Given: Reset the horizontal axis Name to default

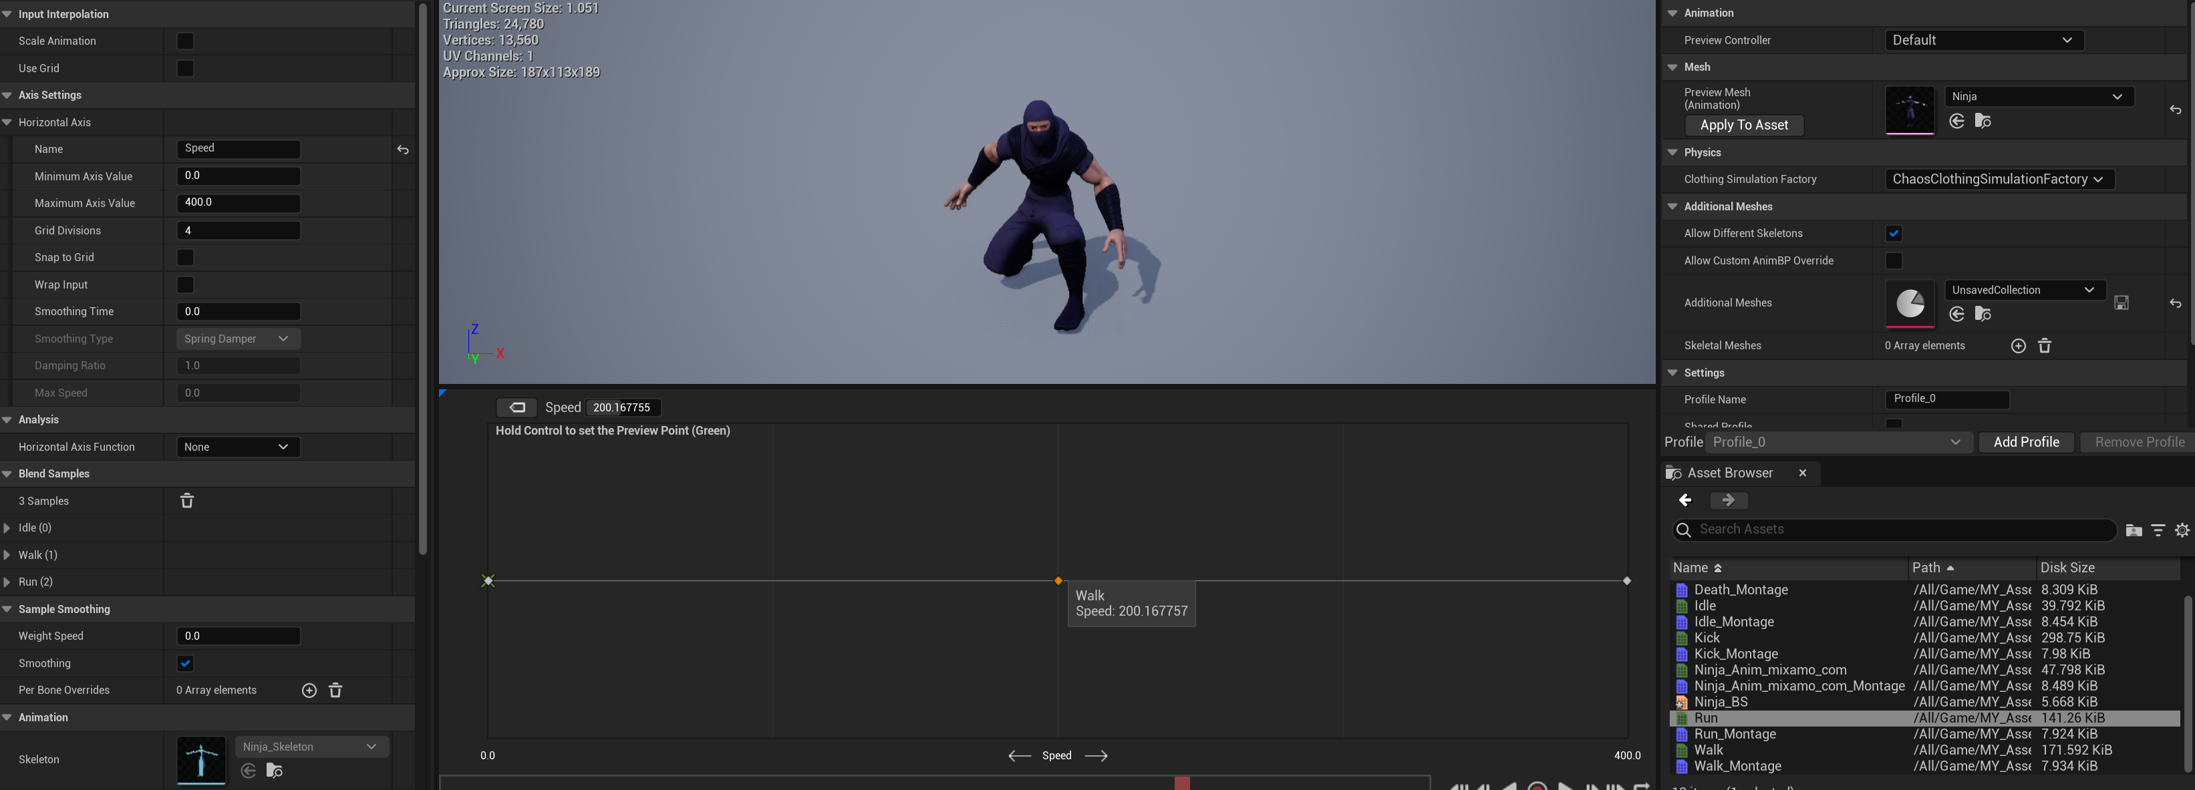Looking at the screenshot, I should 402,150.
